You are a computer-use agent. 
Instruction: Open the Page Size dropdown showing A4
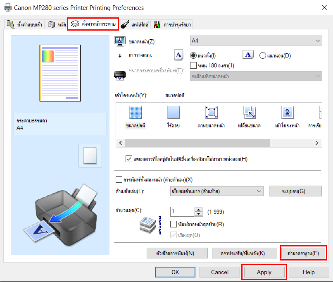(256, 41)
